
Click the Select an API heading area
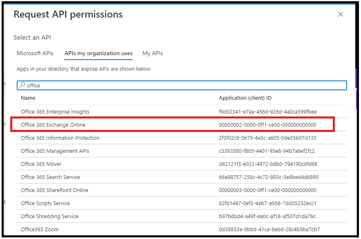tap(32, 37)
